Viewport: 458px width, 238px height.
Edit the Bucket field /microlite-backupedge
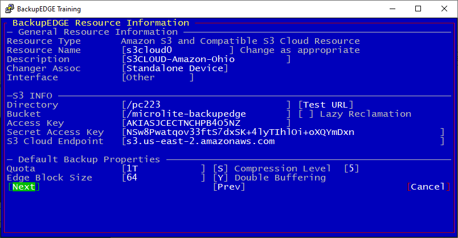tap(206, 114)
